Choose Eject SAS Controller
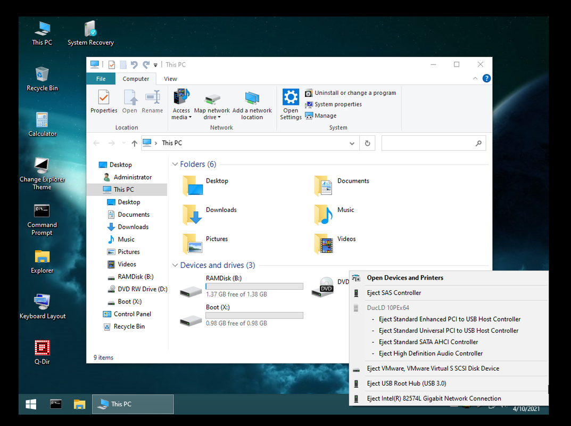571x426 pixels. 449,293
